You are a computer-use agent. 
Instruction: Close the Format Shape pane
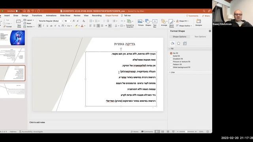click(210, 31)
